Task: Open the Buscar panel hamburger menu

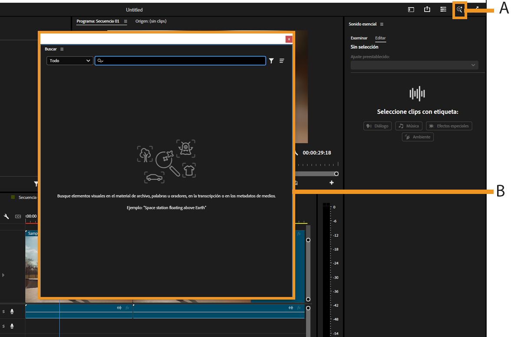Action: tap(62, 49)
